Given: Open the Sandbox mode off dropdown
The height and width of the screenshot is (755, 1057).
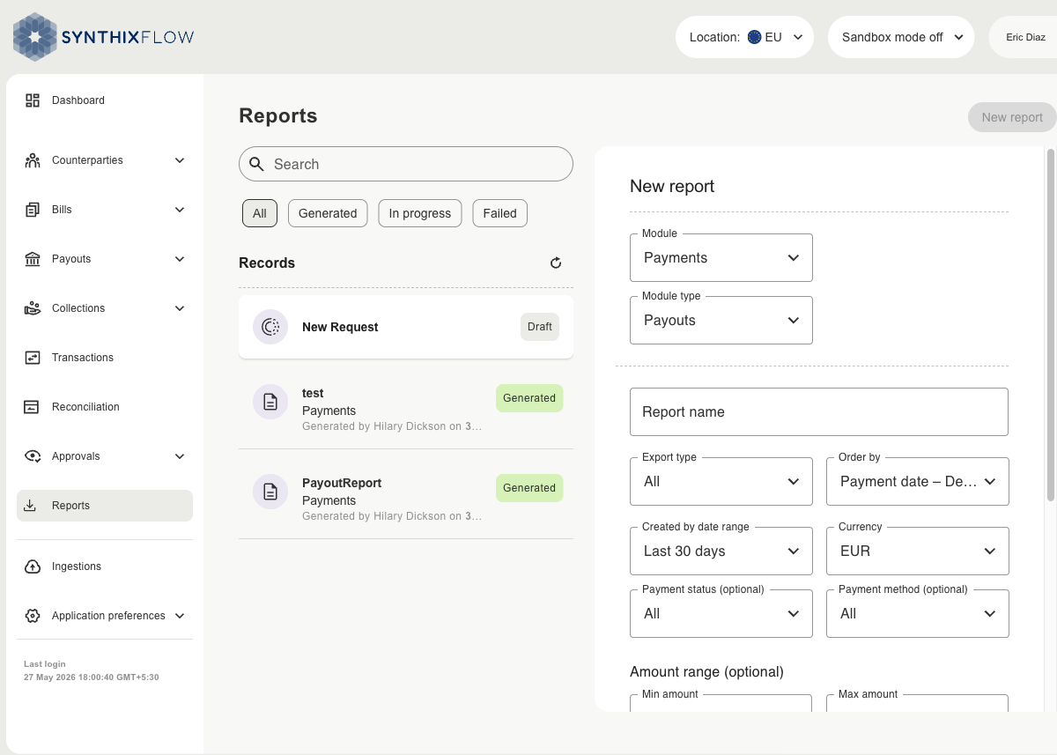Looking at the screenshot, I should click(x=901, y=37).
